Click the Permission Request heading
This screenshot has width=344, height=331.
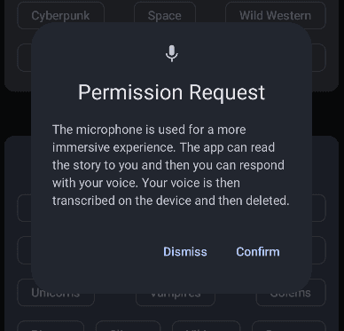click(172, 92)
